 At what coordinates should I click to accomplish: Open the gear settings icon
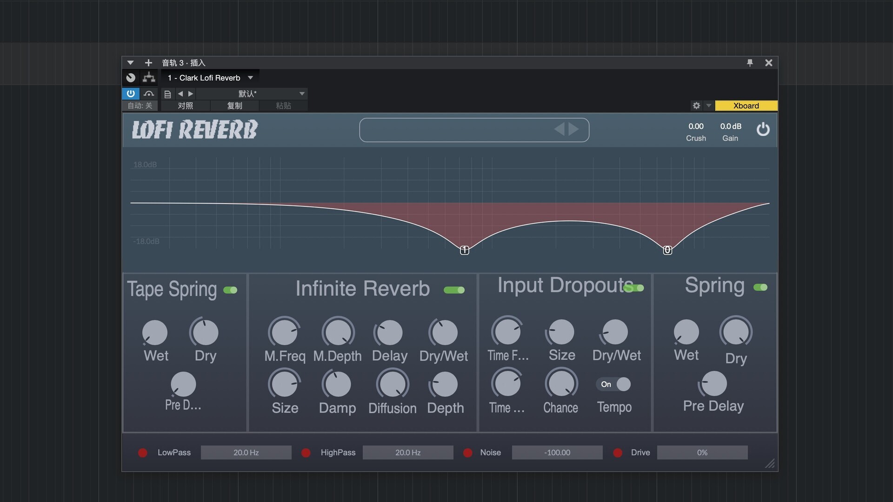pos(696,106)
